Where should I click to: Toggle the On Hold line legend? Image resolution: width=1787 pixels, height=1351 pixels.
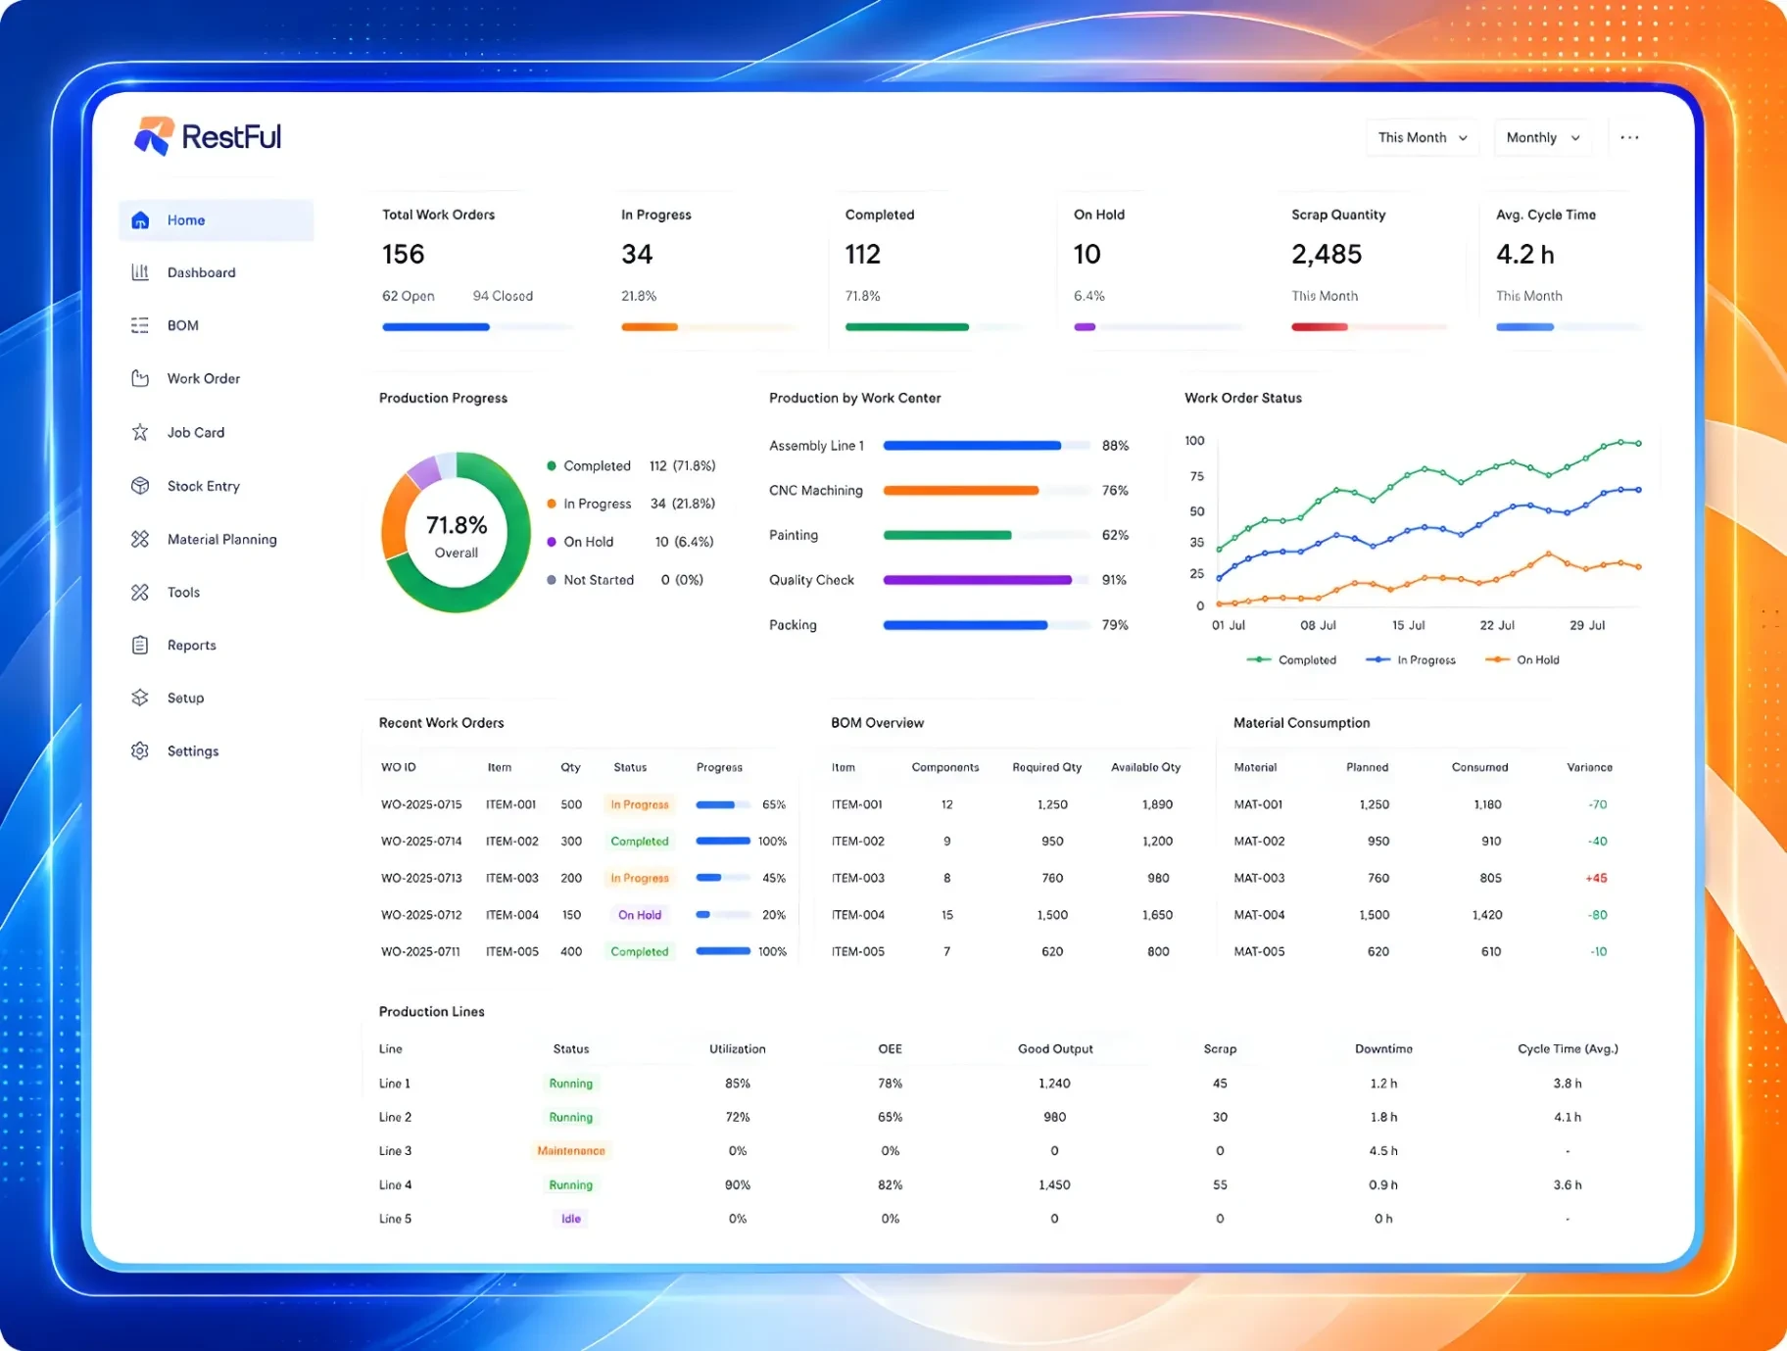pyautogui.click(x=1522, y=660)
